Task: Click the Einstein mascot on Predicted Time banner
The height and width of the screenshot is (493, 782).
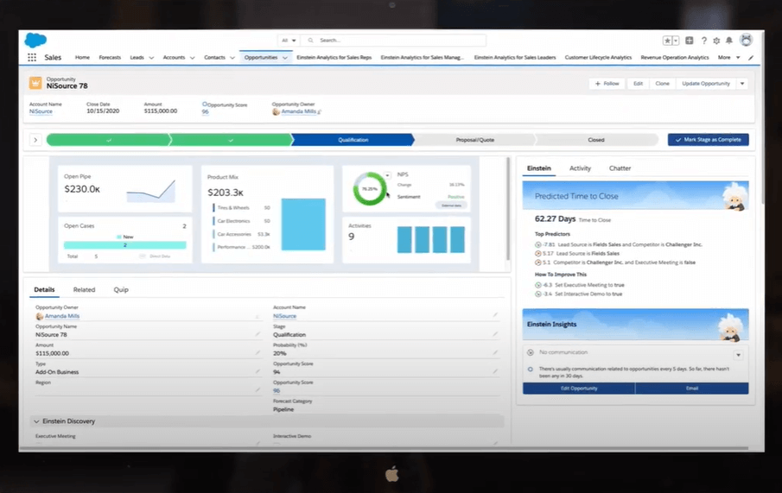Action: click(x=735, y=196)
